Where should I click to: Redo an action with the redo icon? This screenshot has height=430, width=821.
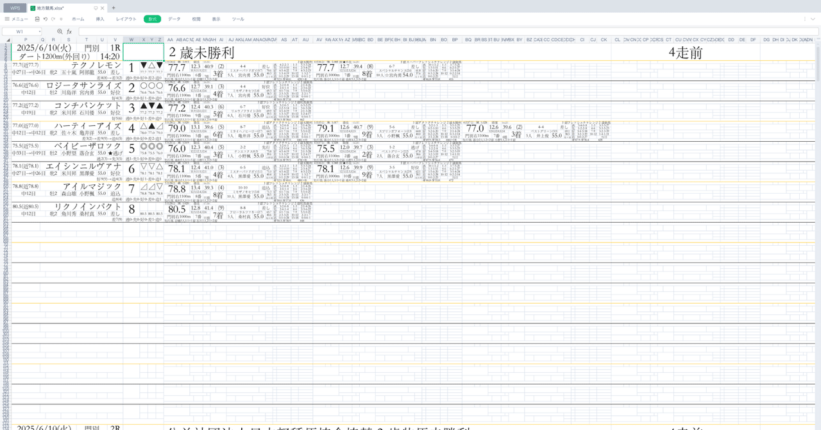click(53, 19)
